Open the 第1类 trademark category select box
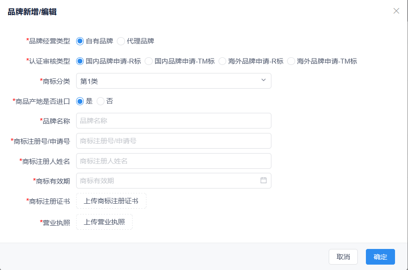The image size is (408, 270). (174, 81)
